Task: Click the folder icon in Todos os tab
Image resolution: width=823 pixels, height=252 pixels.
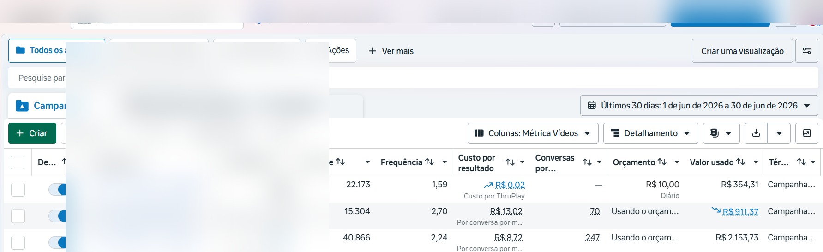Action: (20, 50)
